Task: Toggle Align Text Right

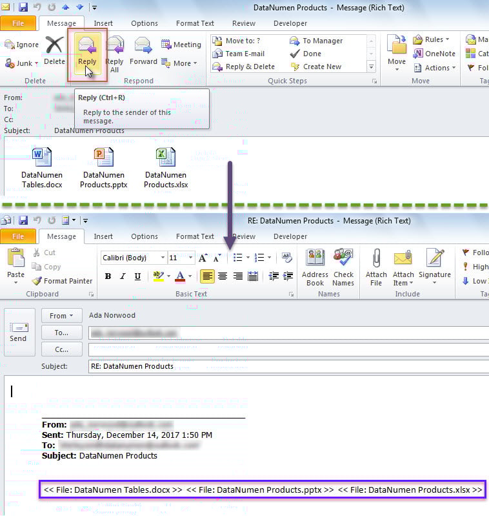Action: (237, 276)
